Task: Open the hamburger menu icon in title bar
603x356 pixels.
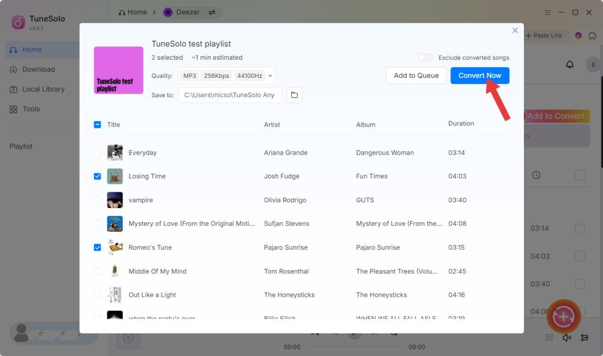Action: [x=548, y=13]
